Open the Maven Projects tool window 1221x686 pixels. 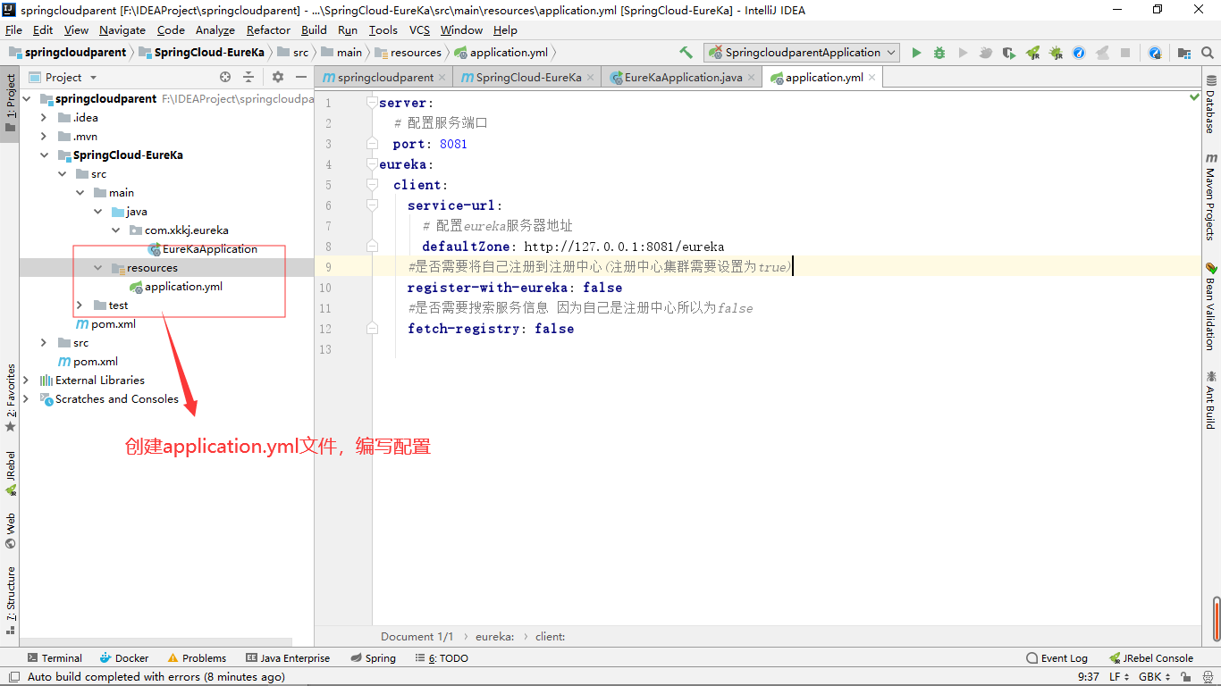1210,197
